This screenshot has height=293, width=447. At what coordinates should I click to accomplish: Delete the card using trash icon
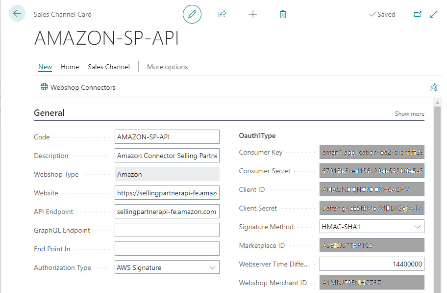[x=283, y=14]
